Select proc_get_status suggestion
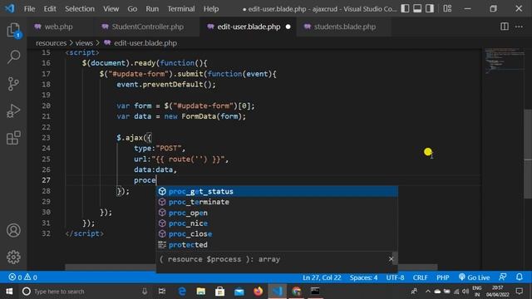 coord(277,192)
